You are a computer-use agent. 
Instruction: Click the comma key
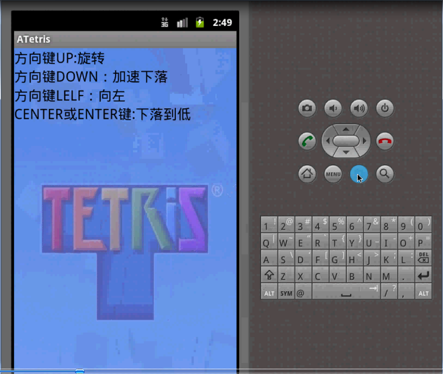tap(406, 291)
